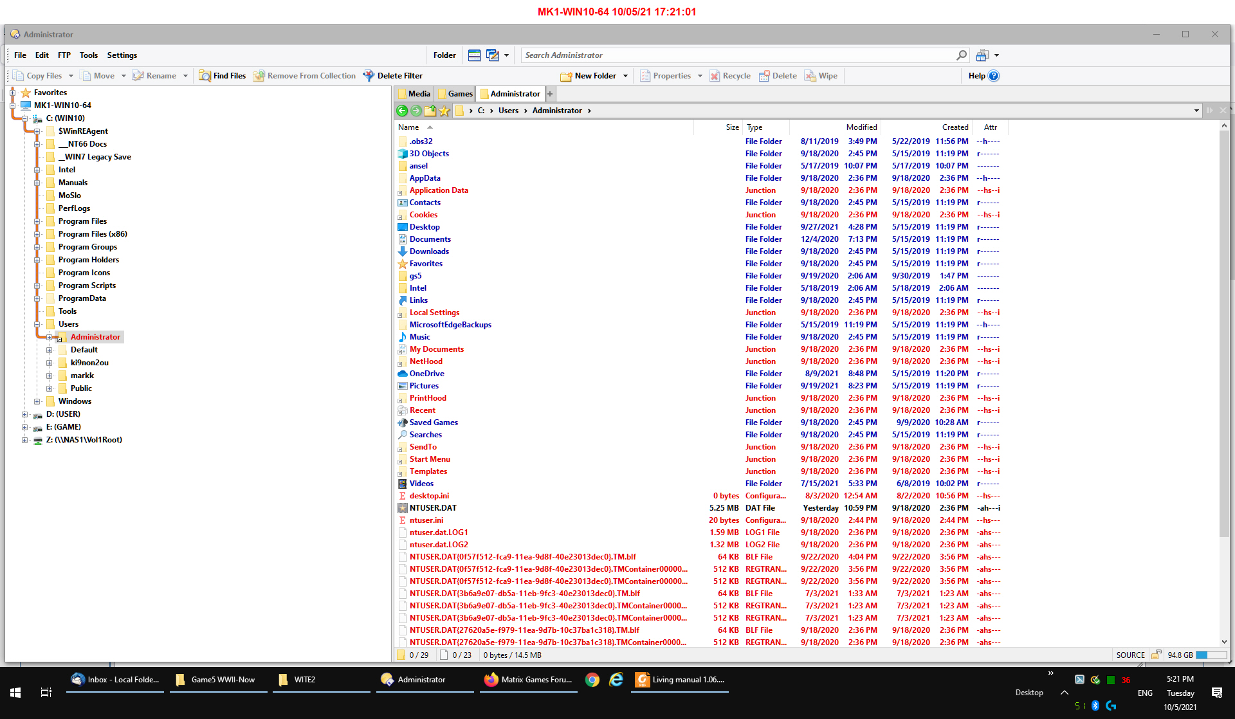Open the File menu
This screenshot has height=719, width=1235.
pyautogui.click(x=21, y=55)
